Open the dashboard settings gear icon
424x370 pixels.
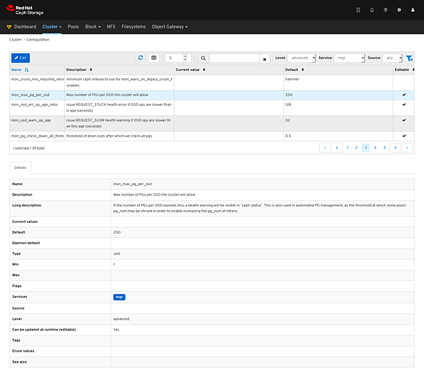[399, 10]
